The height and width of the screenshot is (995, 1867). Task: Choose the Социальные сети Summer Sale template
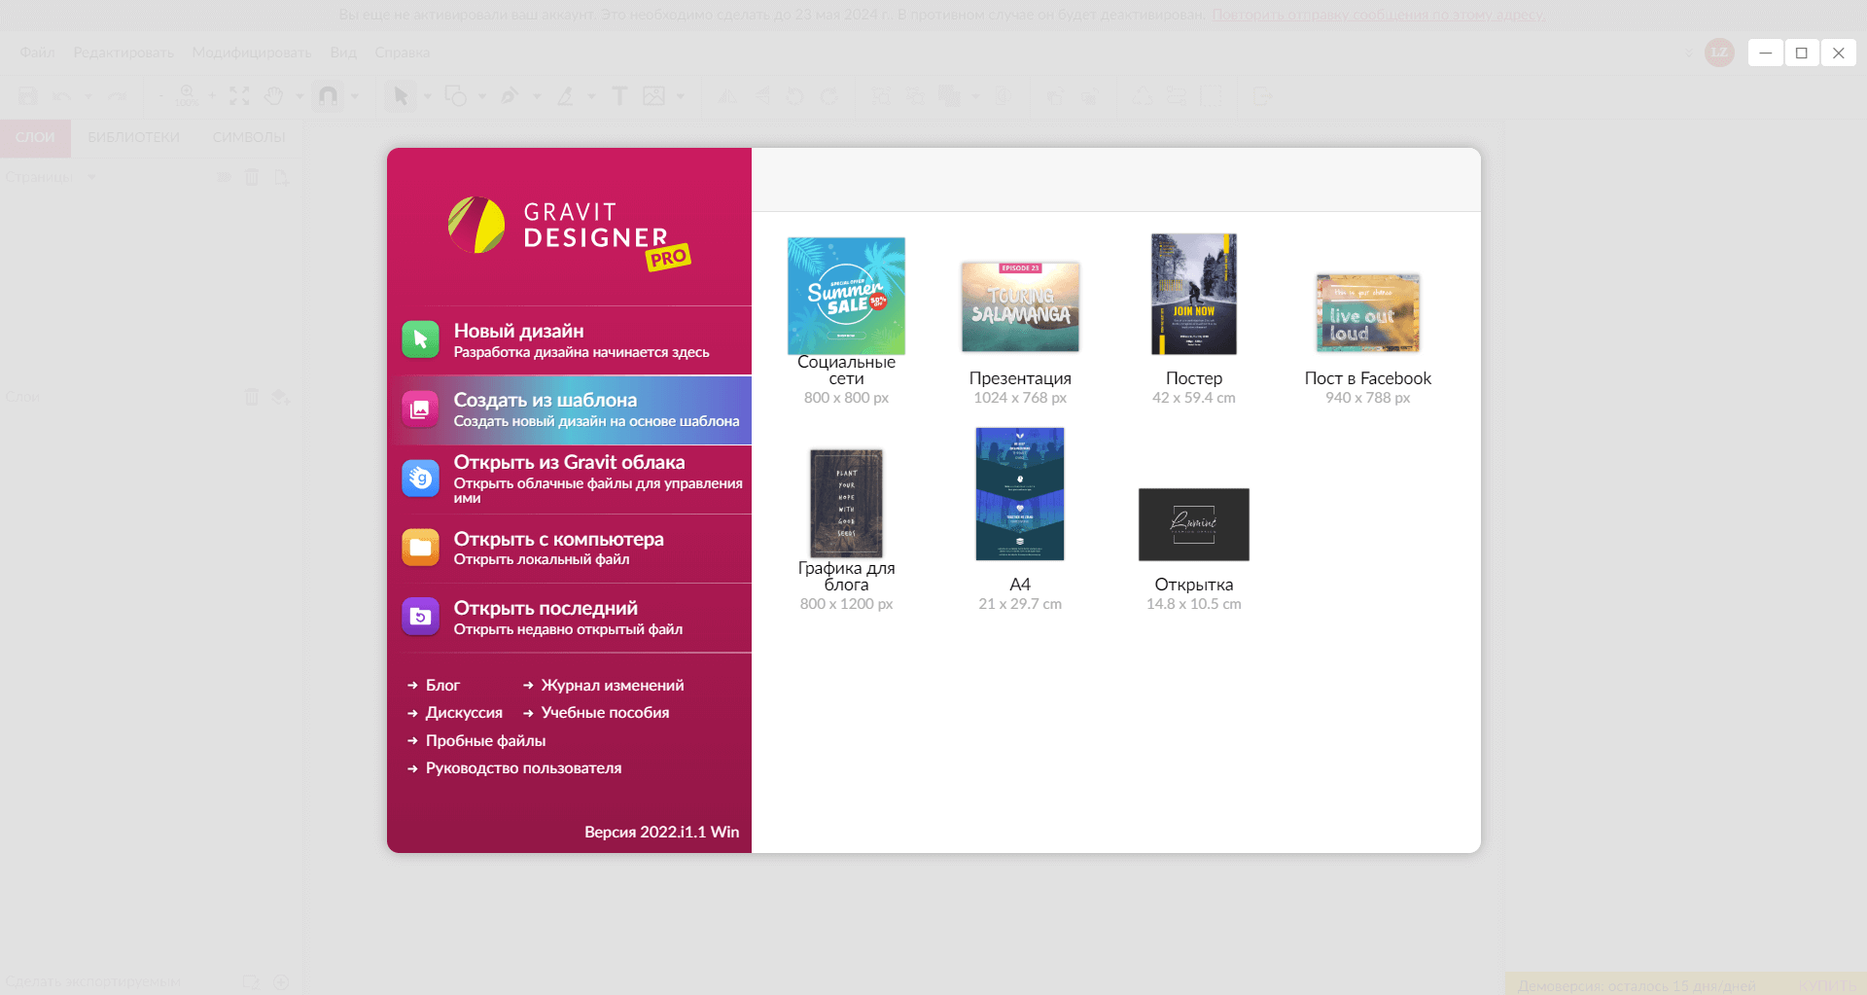[x=846, y=296]
